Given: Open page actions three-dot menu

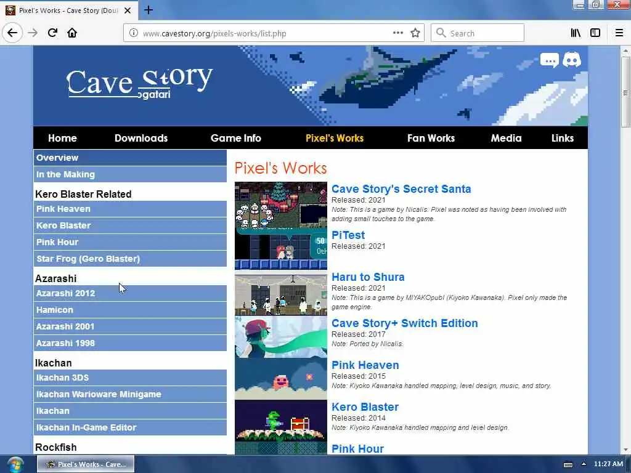Looking at the screenshot, I should pyautogui.click(x=397, y=33).
